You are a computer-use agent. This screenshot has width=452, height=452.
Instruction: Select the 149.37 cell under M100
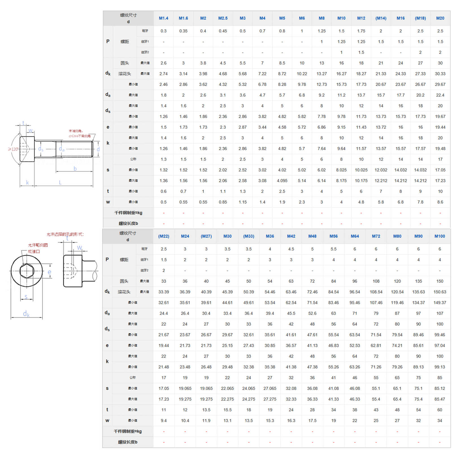(440, 303)
